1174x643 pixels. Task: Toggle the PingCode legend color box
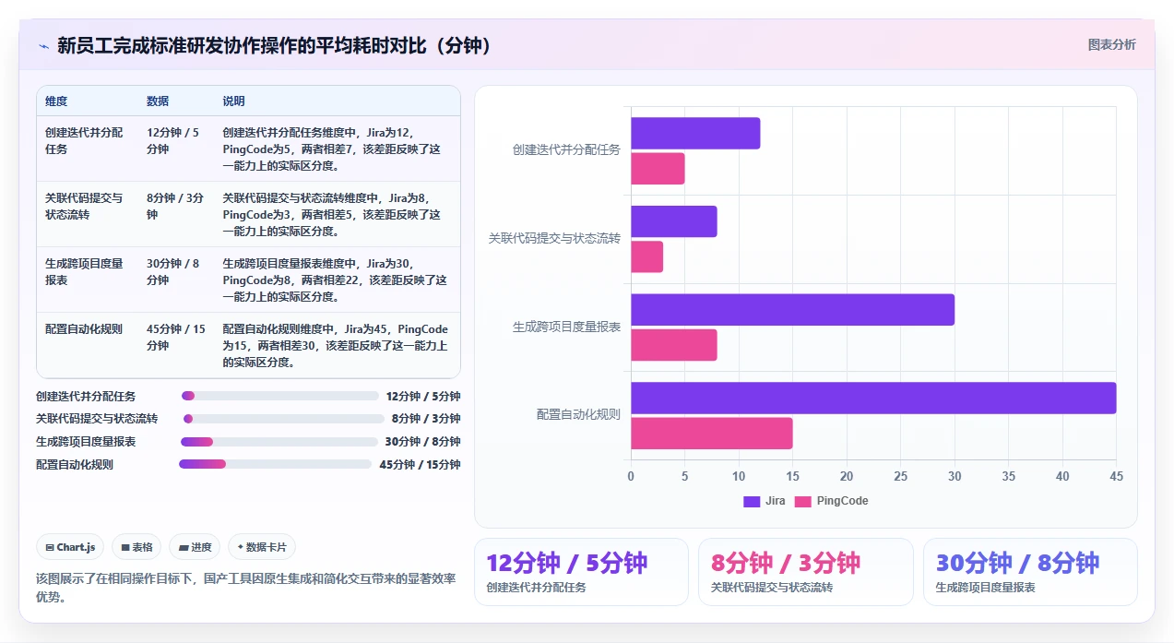[803, 501]
